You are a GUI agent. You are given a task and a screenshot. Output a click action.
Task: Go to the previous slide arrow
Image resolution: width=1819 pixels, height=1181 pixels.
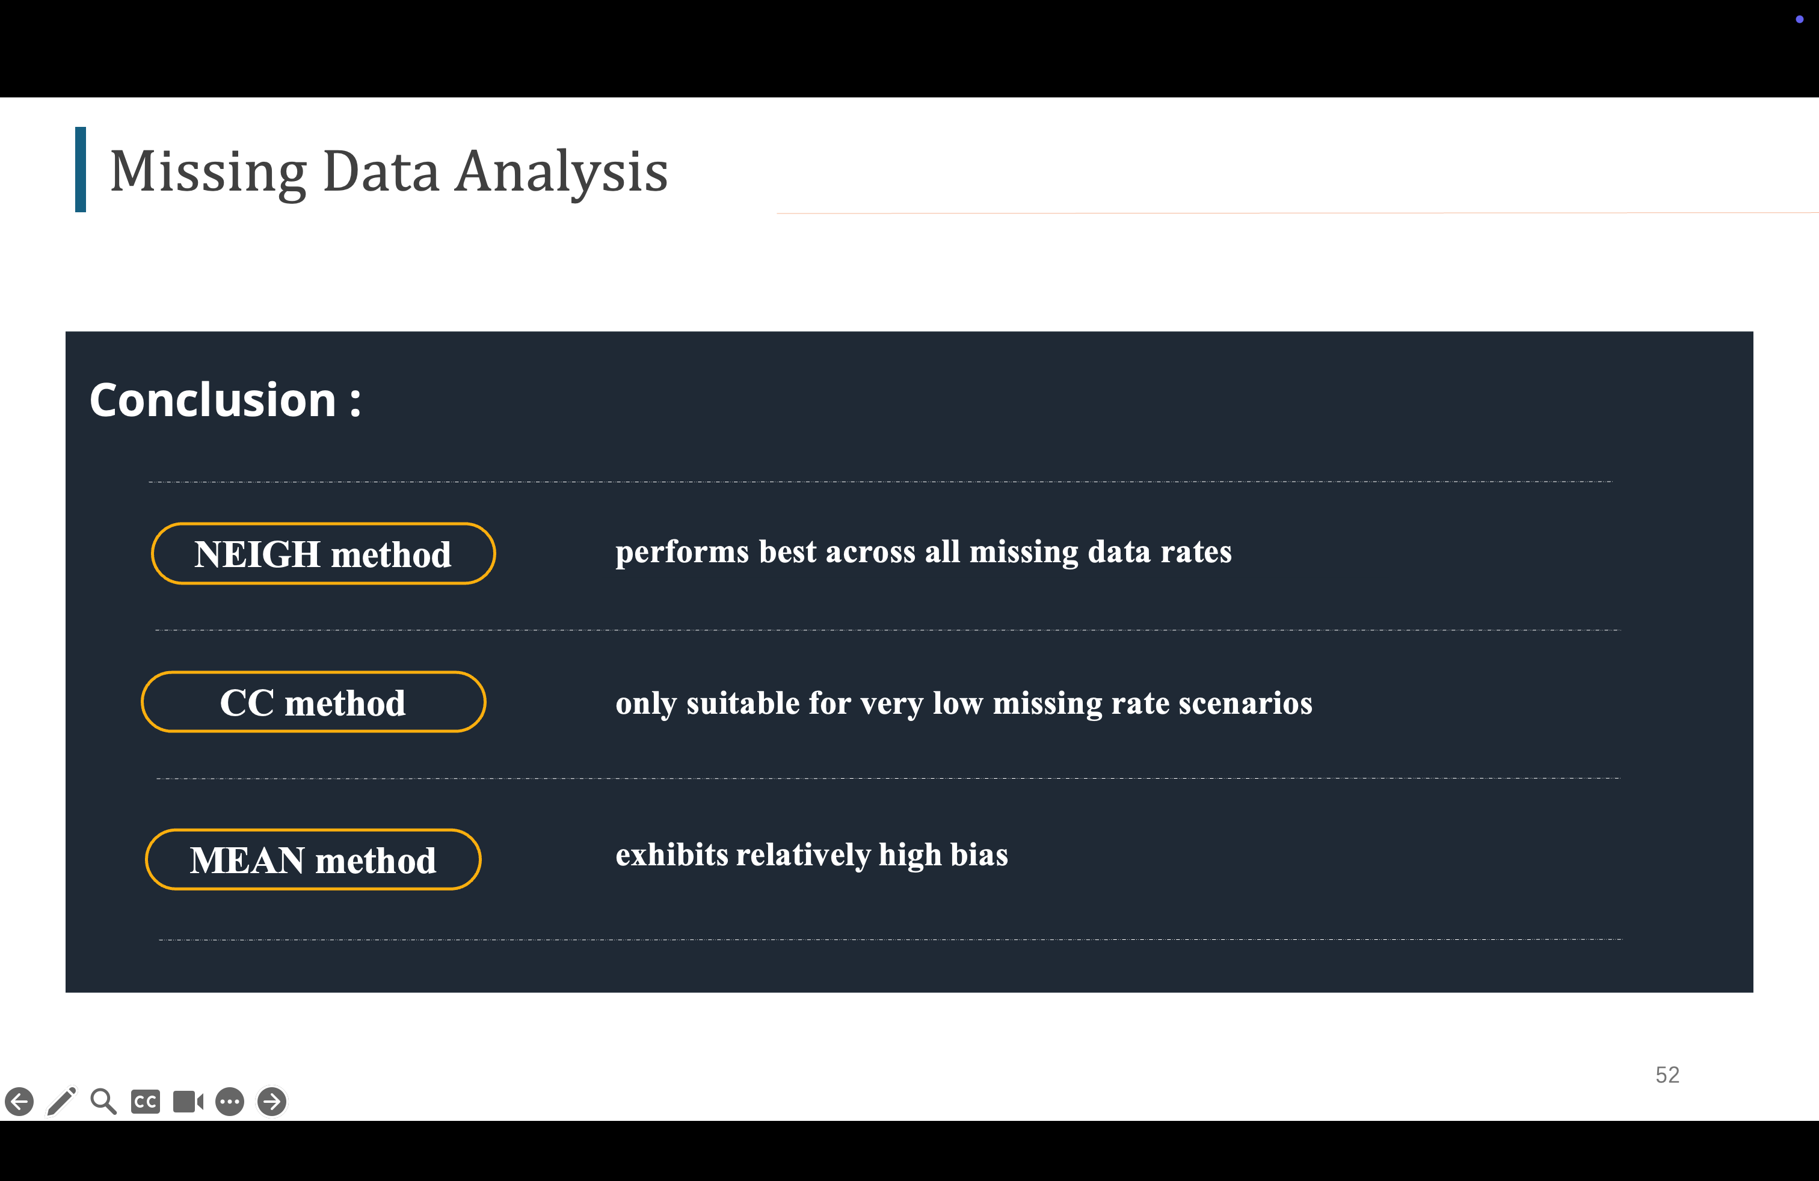pyautogui.click(x=19, y=1102)
